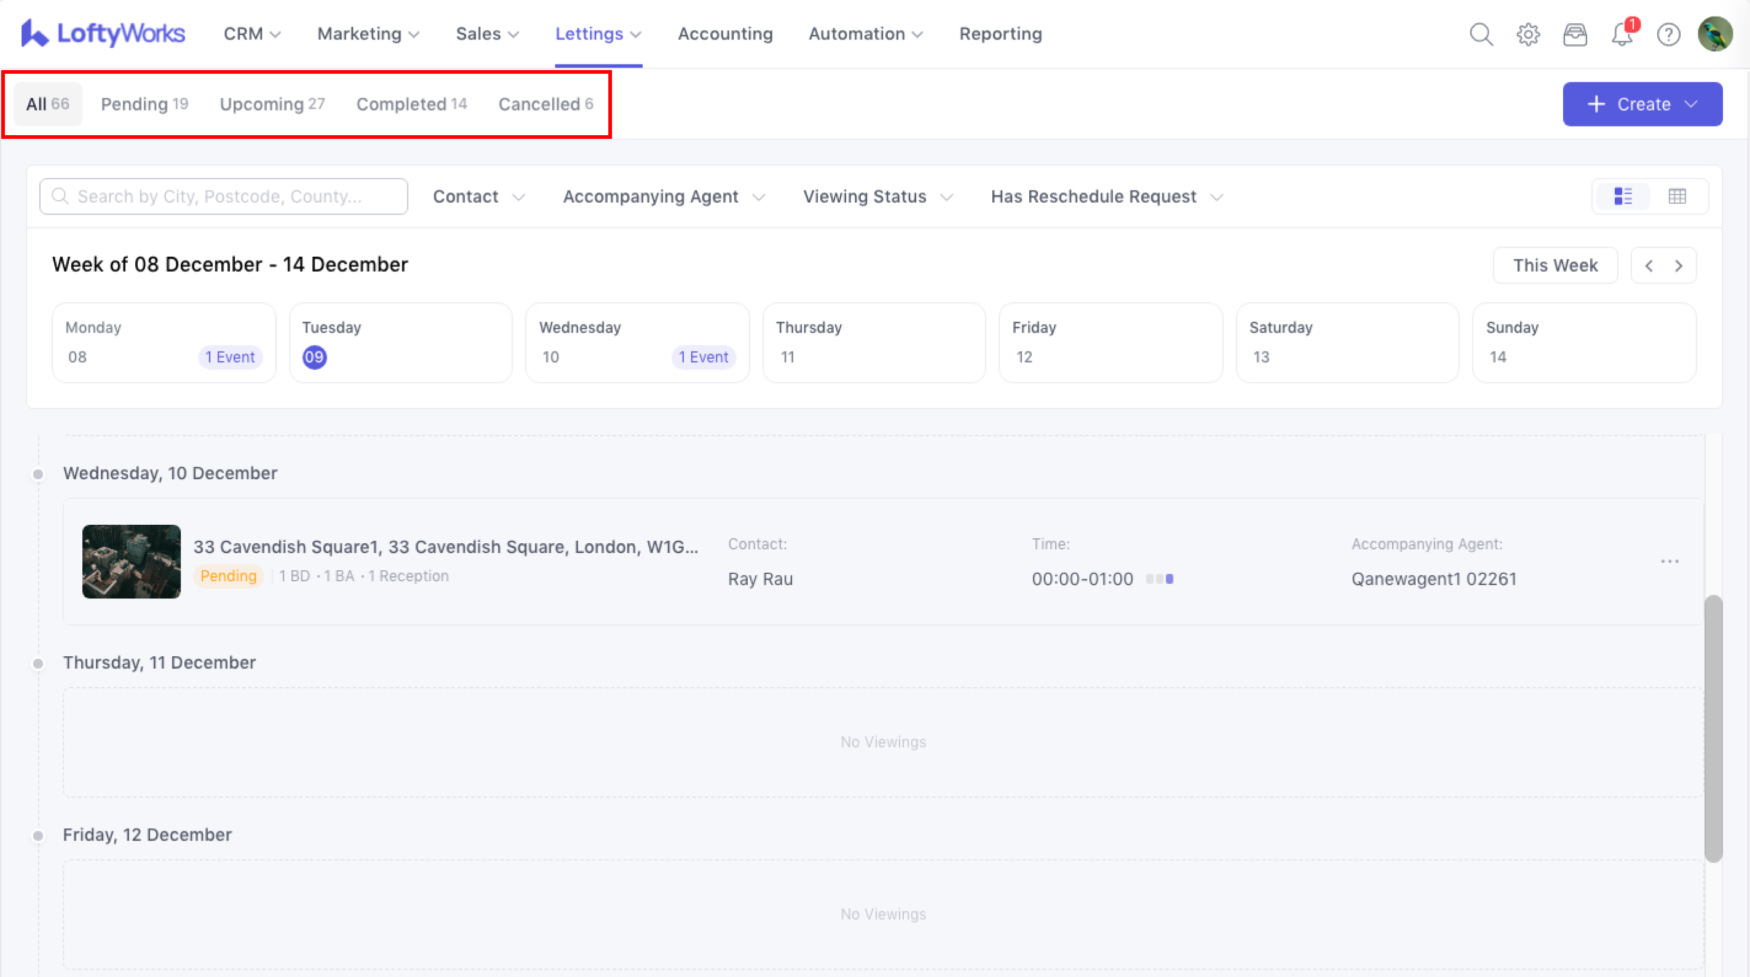This screenshot has height=977, width=1750.
Task: Click the search magnifier icon in header
Action: point(1481,34)
